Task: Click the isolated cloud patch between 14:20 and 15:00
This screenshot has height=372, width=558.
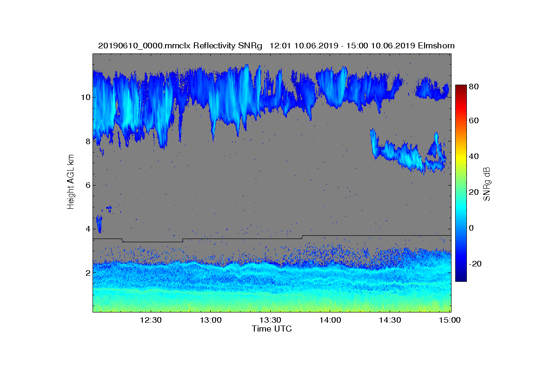Action: click(x=408, y=153)
